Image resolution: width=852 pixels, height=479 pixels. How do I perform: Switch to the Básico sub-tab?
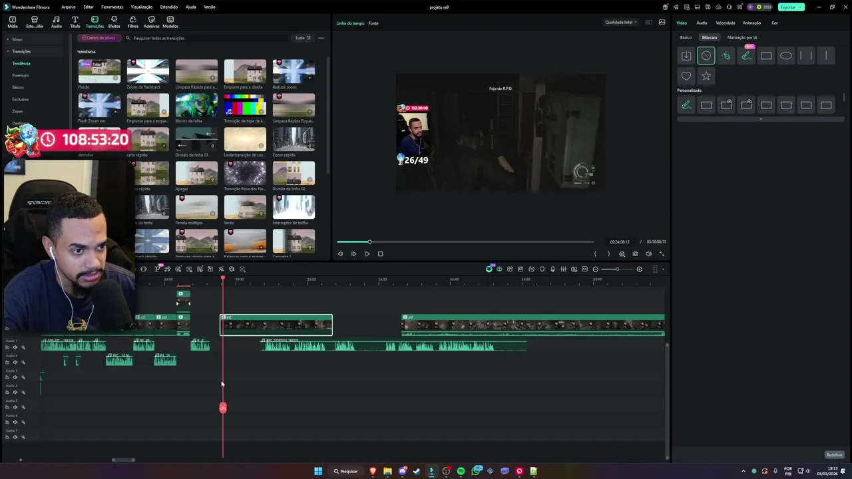(686, 37)
